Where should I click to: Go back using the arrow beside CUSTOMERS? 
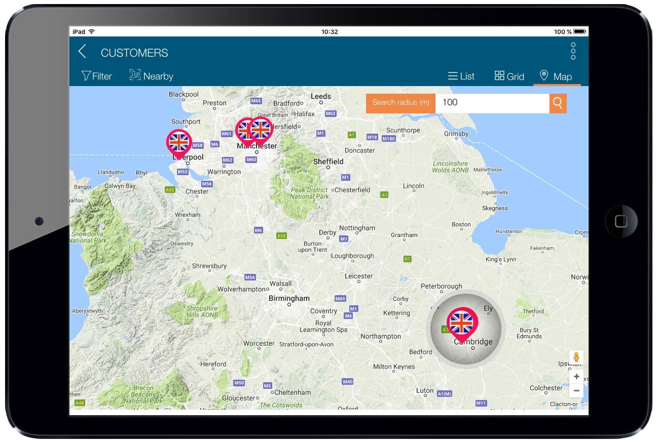[x=82, y=52]
